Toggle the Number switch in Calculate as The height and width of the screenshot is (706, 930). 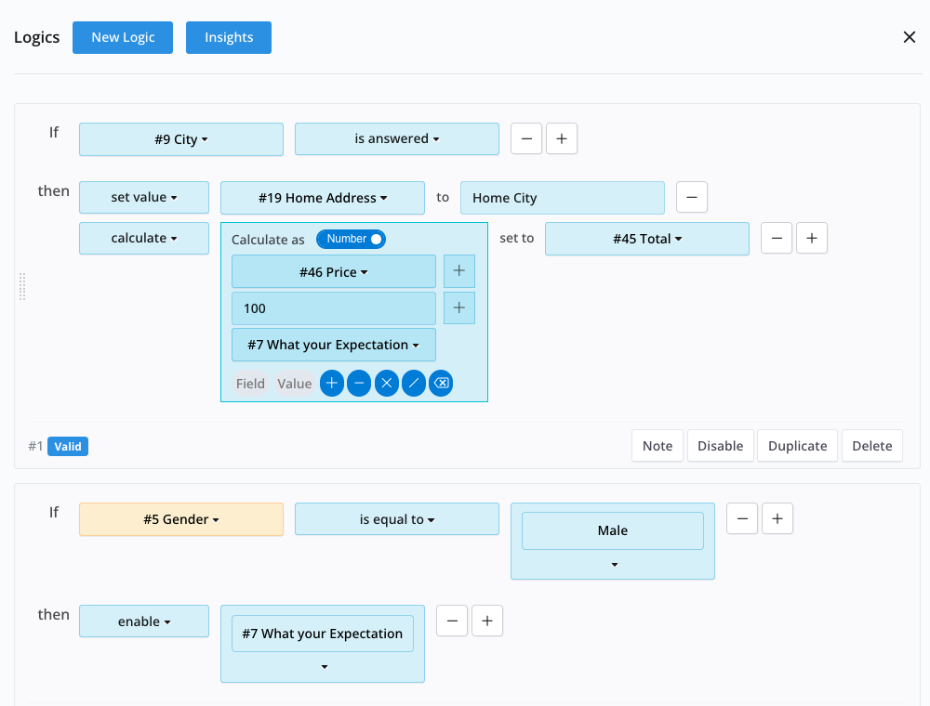tap(351, 240)
